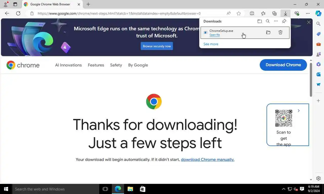The image size is (324, 194).
Task: Show ChromeSetup.exe in folder
Action: (x=268, y=32)
